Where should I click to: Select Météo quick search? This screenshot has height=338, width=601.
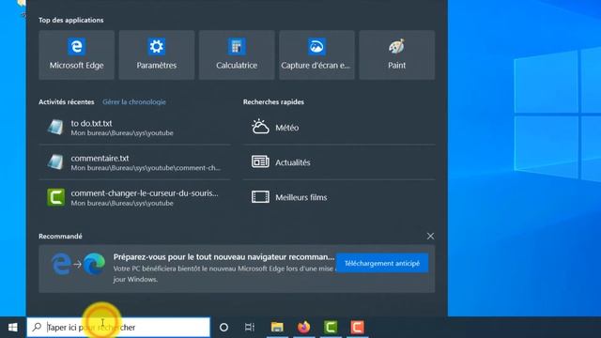point(339,128)
